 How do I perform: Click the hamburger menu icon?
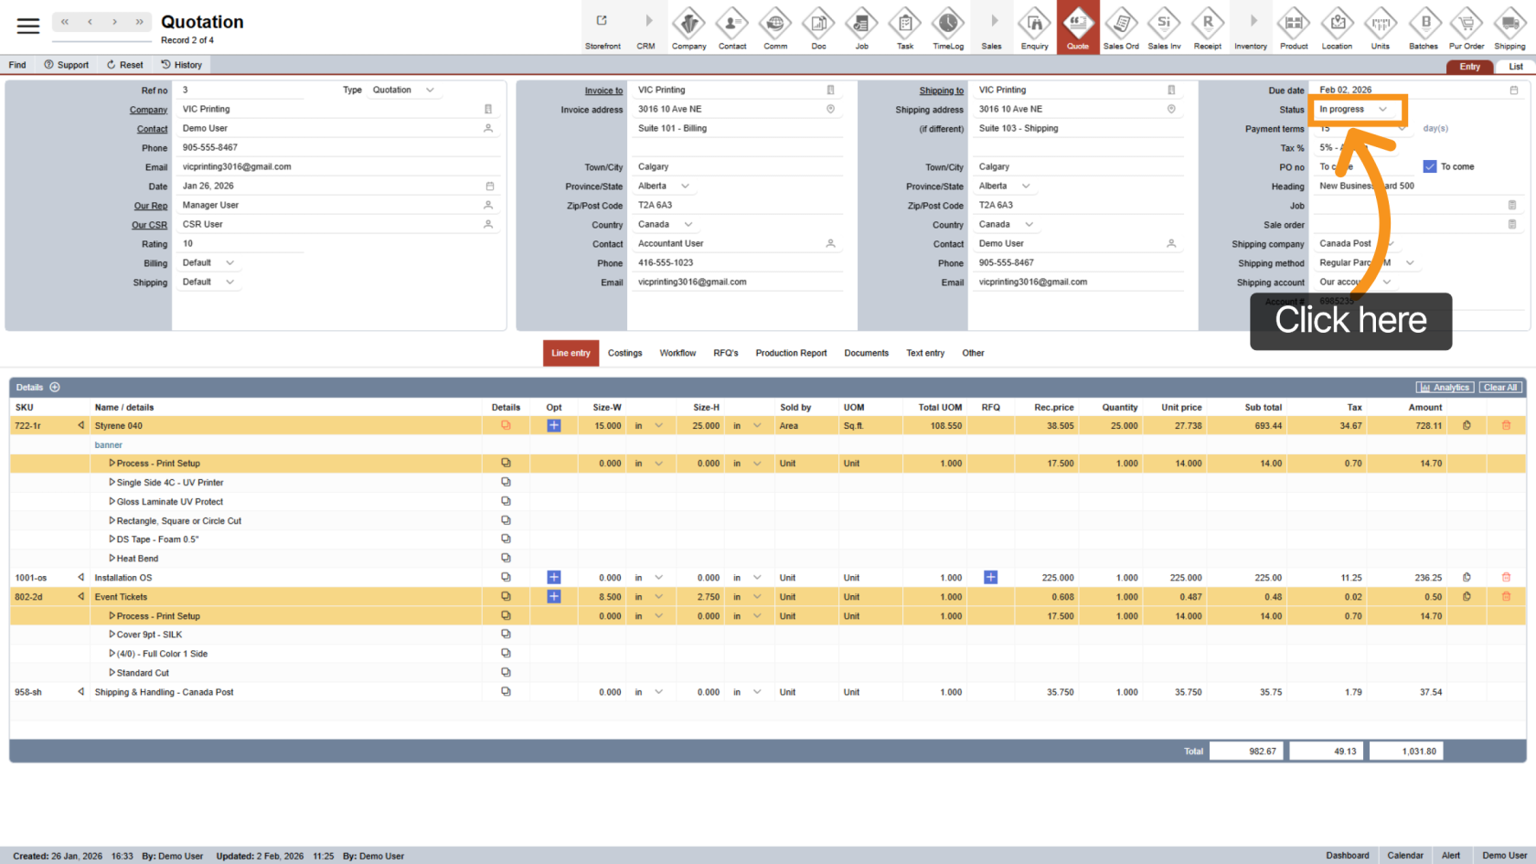28,27
